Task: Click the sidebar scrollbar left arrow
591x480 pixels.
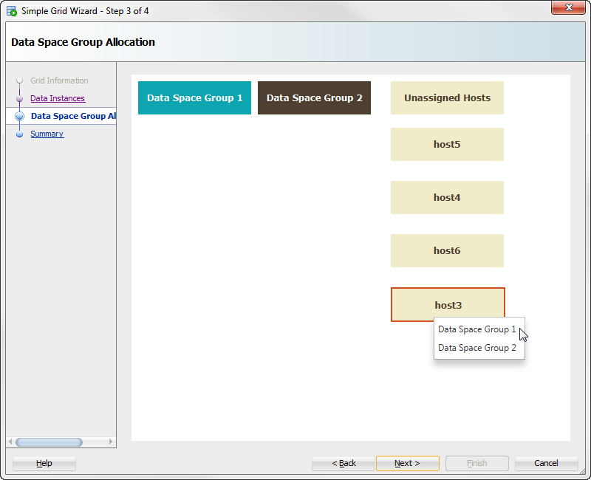Action: (x=10, y=442)
